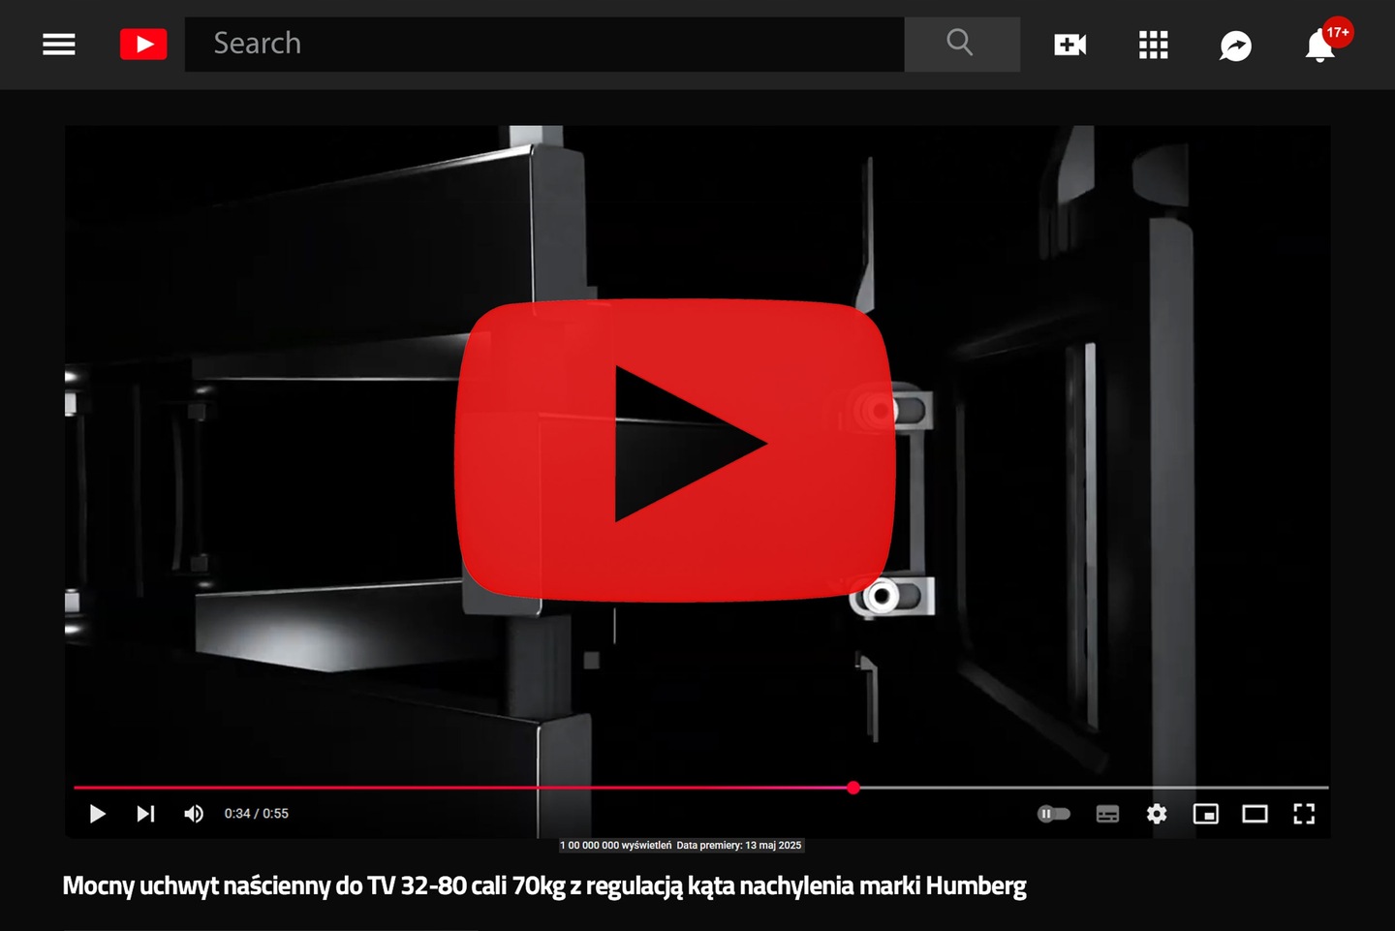Screen dimensions: 1395x931
Task: Open notifications bell with 17+ badge
Action: (1320, 46)
